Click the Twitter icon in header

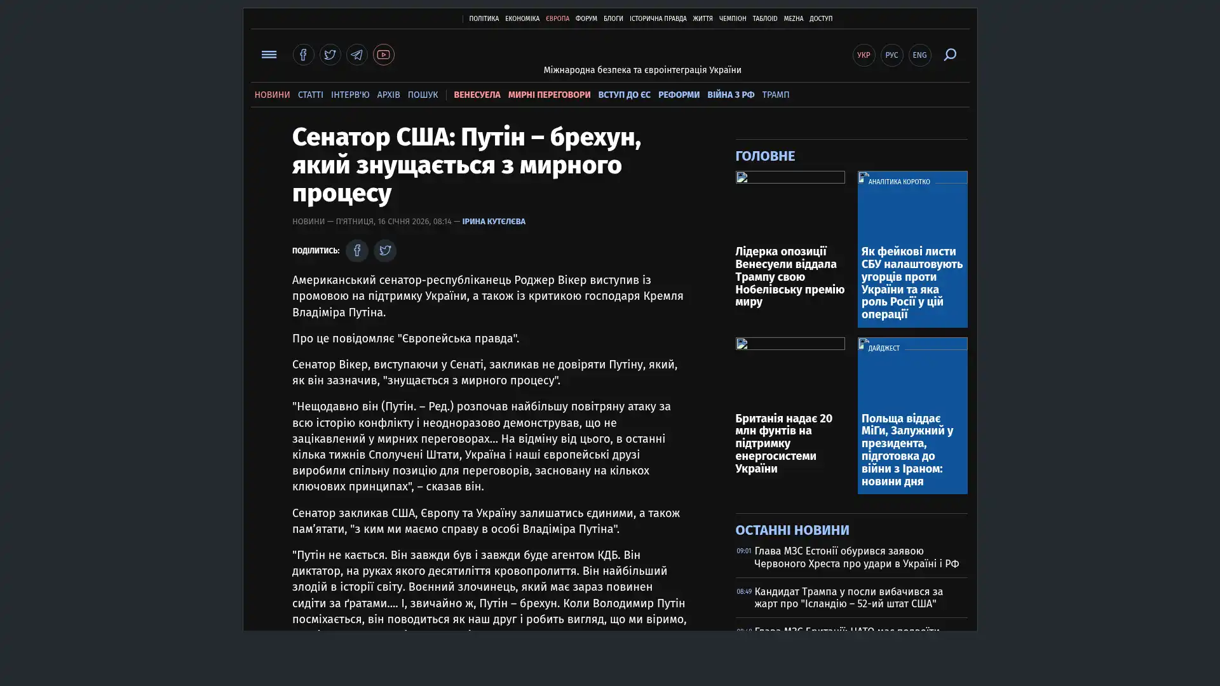pyautogui.click(x=330, y=55)
